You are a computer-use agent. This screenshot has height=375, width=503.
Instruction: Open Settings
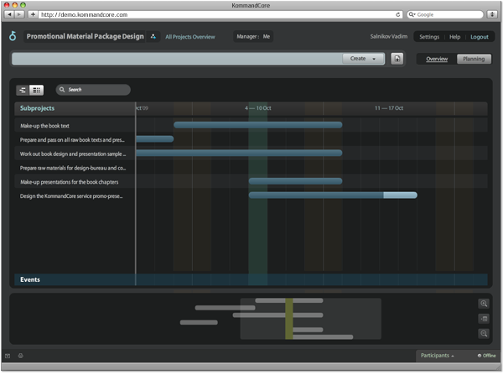tap(429, 37)
